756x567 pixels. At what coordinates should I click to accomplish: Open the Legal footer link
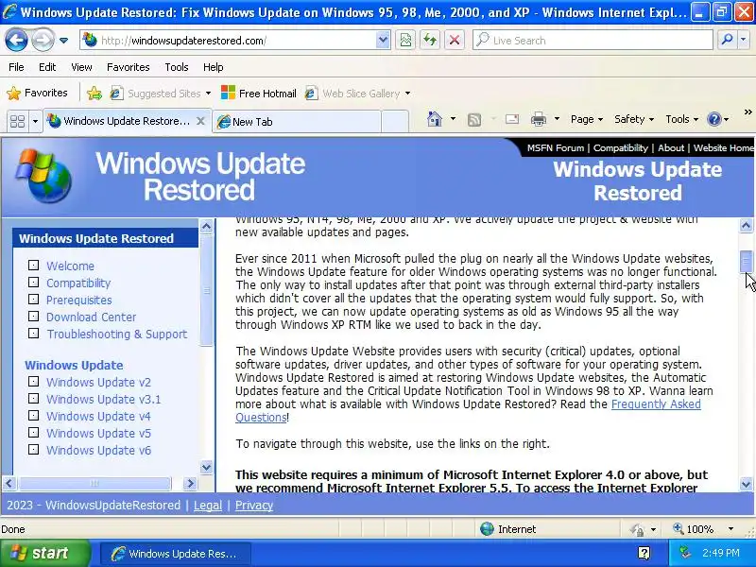coord(208,506)
